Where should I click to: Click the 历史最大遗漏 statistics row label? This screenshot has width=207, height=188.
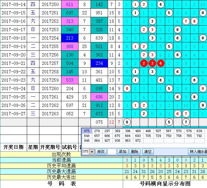click(61, 171)
